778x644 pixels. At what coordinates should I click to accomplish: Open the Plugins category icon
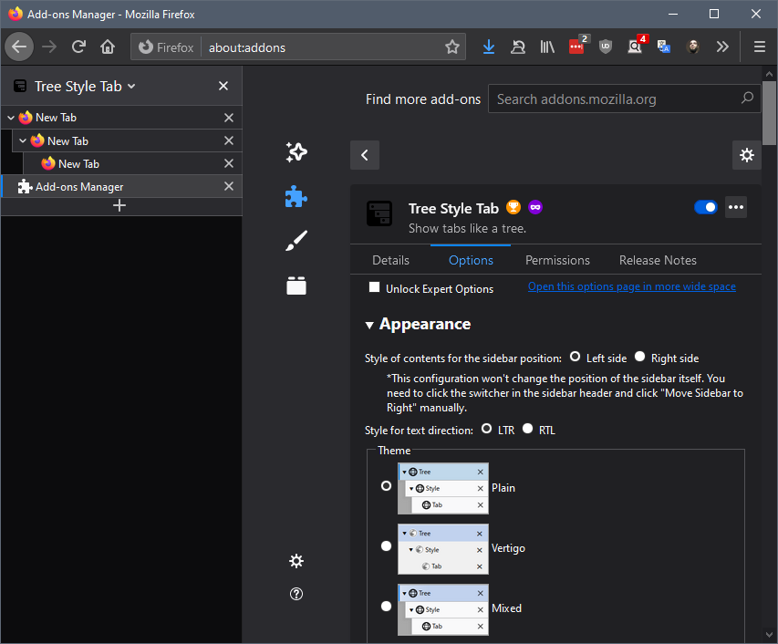pos(296,286)
